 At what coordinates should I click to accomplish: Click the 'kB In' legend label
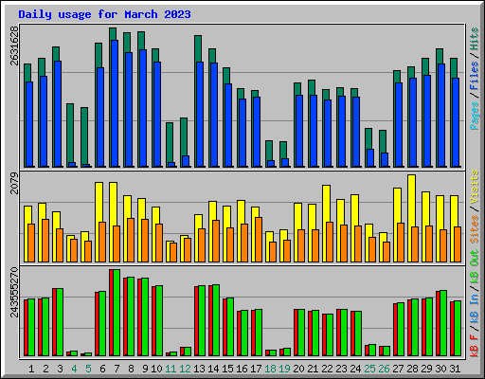(475, 309)
